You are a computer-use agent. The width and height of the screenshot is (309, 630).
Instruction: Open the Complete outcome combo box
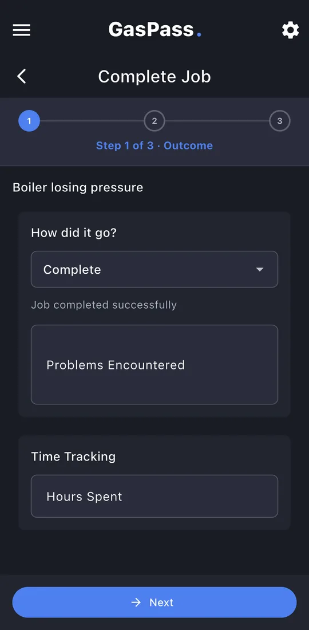tap(154, 269)
